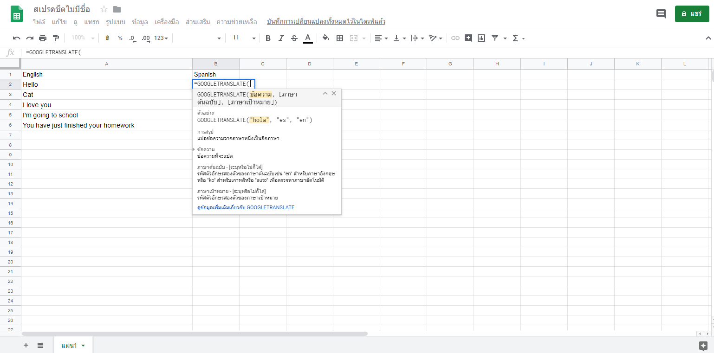714x353 pixels.
Task: Print the spreadsheet
Action: pos(43,38)
